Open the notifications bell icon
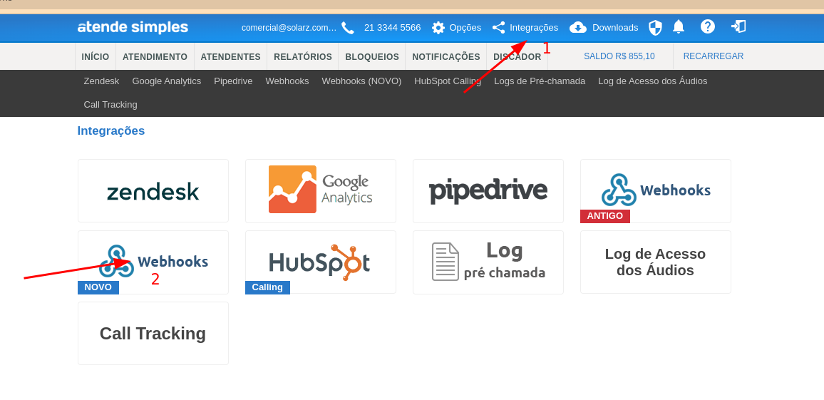This screenshot has width=824, height=400. coord(679,26)
